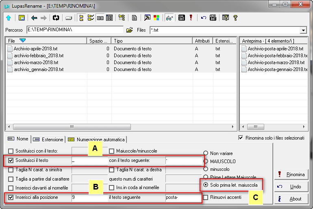Refresh the file list
Screen dimensions: 313x209
tap(56, 18)
